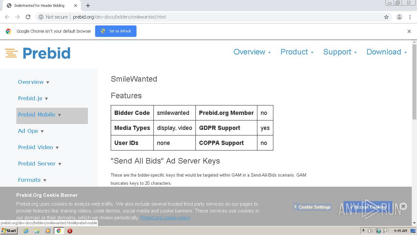This screenshot has width=417, height=235.
Task: Open the Chrome profile avatar icon
Action: point(399,17)
